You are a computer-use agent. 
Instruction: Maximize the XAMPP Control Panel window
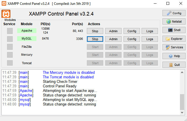(x=168, y=3)
